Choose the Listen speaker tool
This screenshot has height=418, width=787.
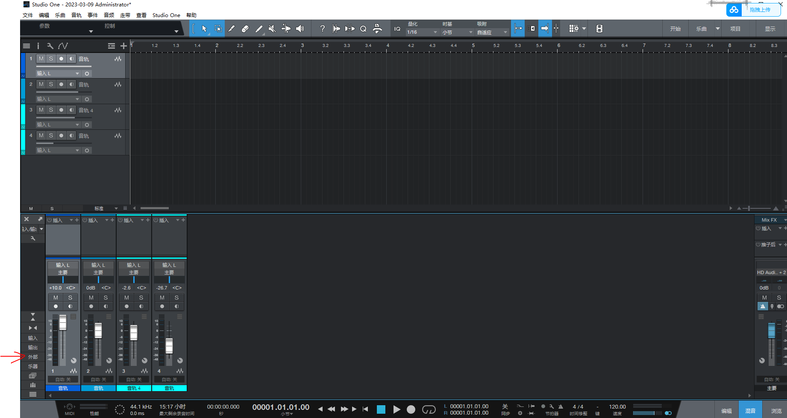point(300,29)
